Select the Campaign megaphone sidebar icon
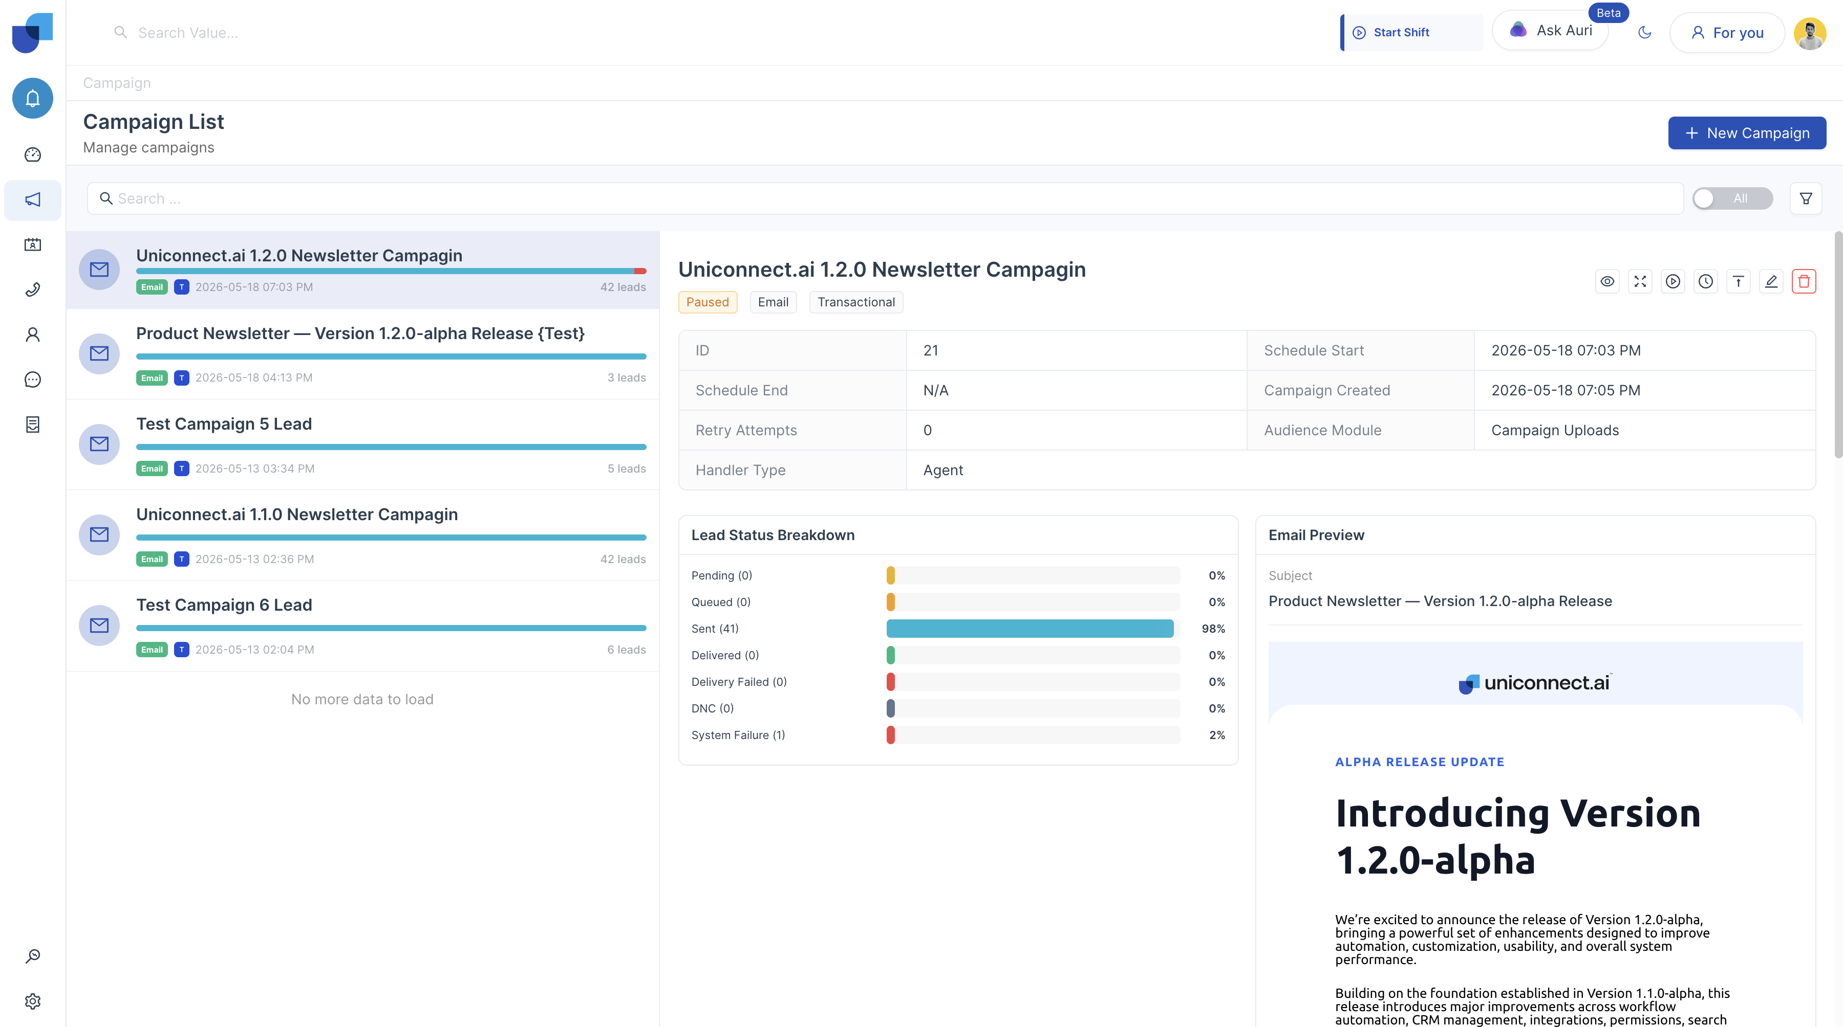1843x1027 pixels. (x=32, y=199)
